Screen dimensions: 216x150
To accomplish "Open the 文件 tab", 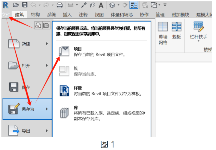I will pos(6,15).
